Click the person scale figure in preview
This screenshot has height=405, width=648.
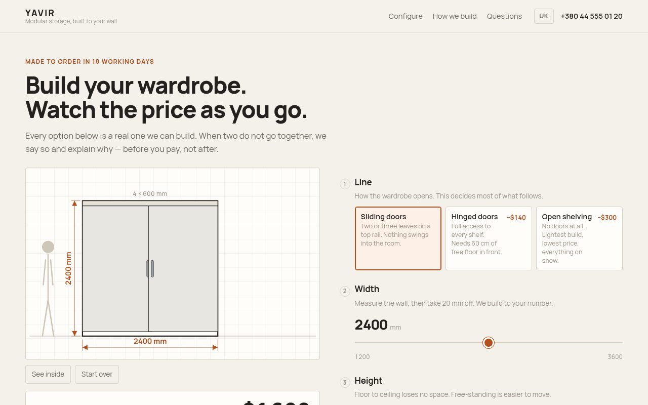click(x=48, y=288)
